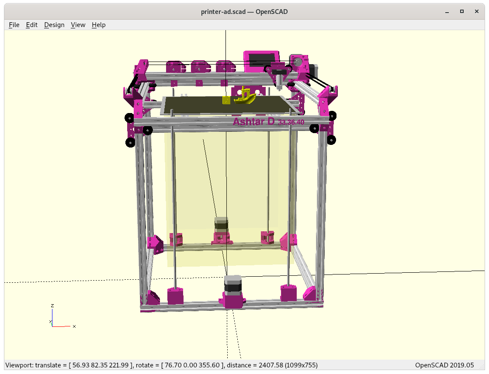Image resolution: width=489 pixels, height=374 pixels.
Task: Open the Edit menu
Action: pos(31,25)
